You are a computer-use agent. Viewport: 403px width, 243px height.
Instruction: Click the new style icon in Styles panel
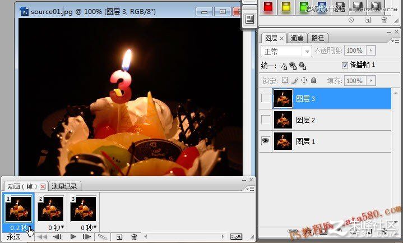point(368,20)
